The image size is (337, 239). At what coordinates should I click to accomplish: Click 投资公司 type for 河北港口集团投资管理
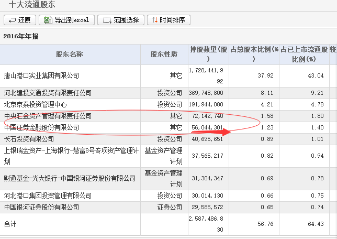click(x=170, y=195)
